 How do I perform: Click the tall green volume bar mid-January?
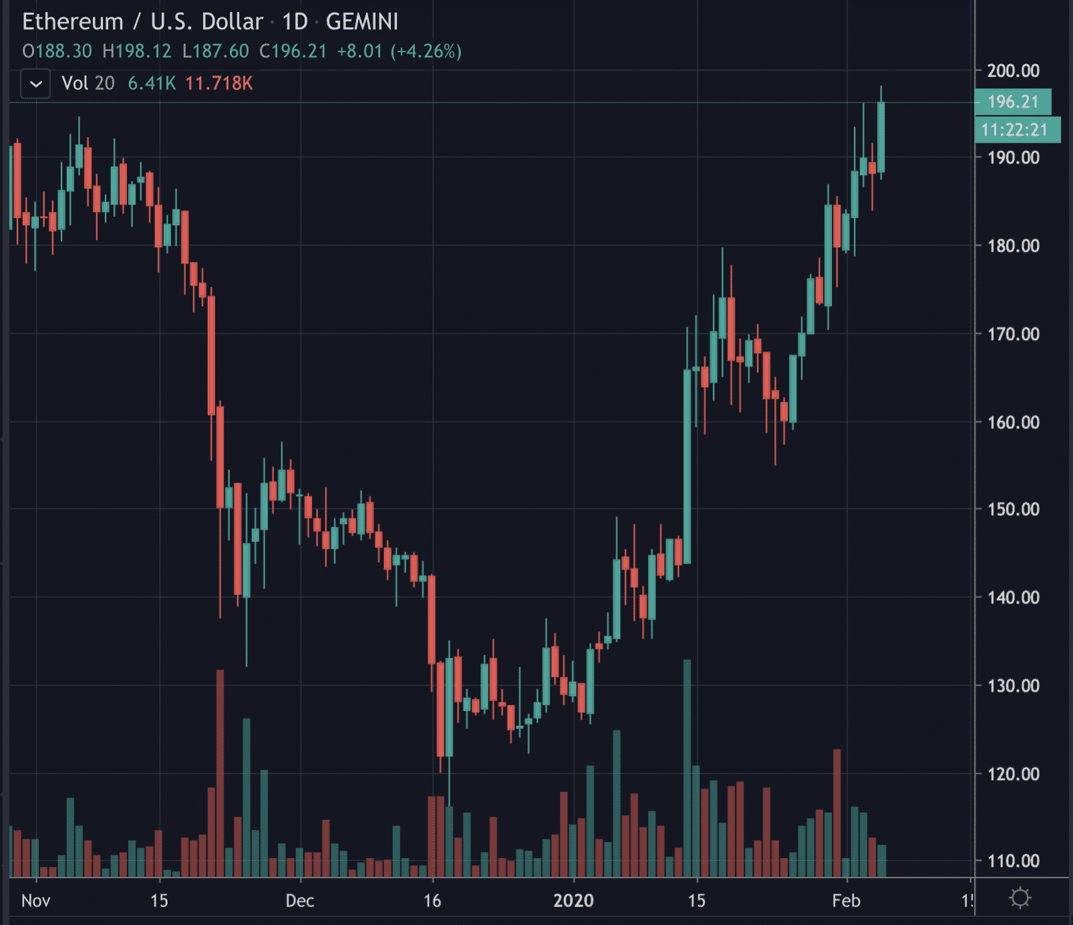click(687, 768)
